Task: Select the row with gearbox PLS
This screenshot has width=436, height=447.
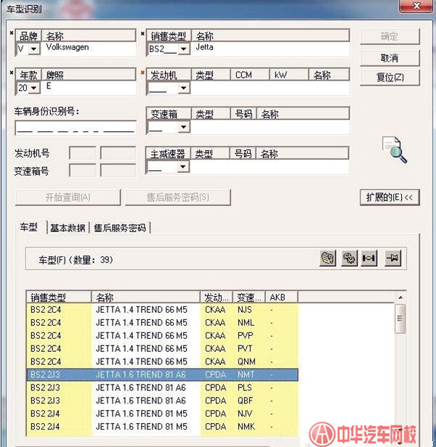Action: (162, 387)
